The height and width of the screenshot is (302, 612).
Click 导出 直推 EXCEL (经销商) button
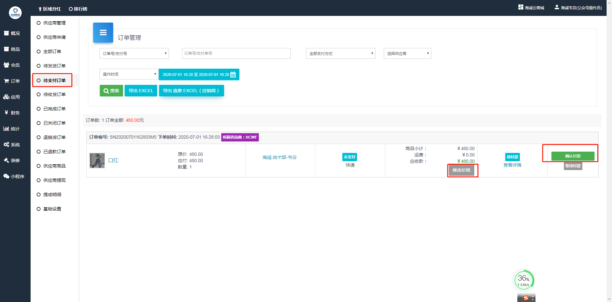click(x=191, y=91)
